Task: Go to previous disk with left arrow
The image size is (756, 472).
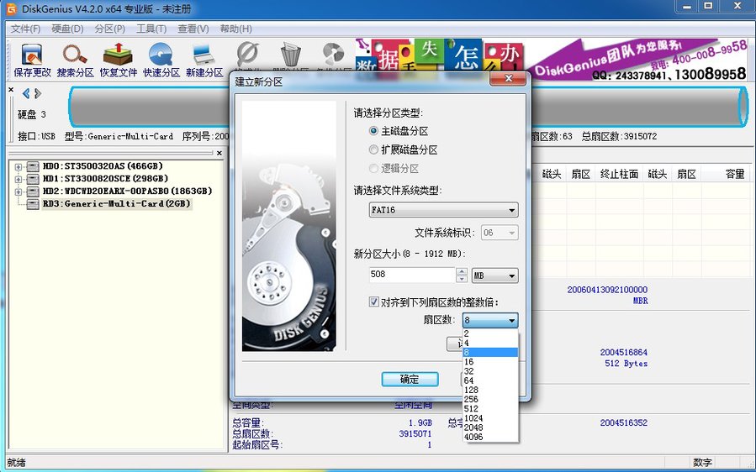Action: (26, 93)
